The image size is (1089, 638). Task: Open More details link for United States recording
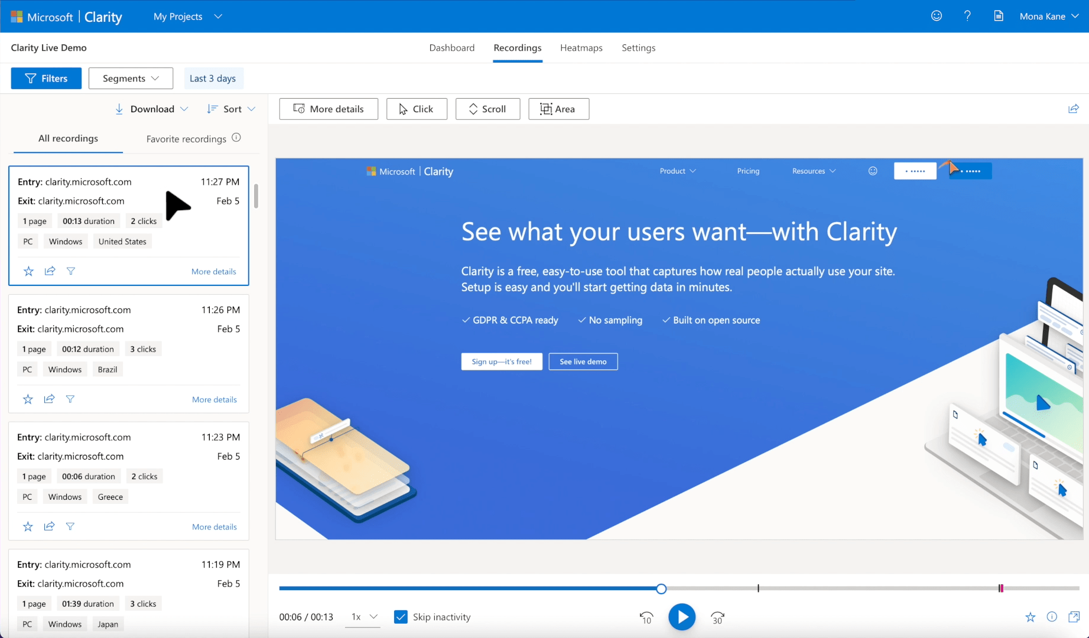click(214, 272)
